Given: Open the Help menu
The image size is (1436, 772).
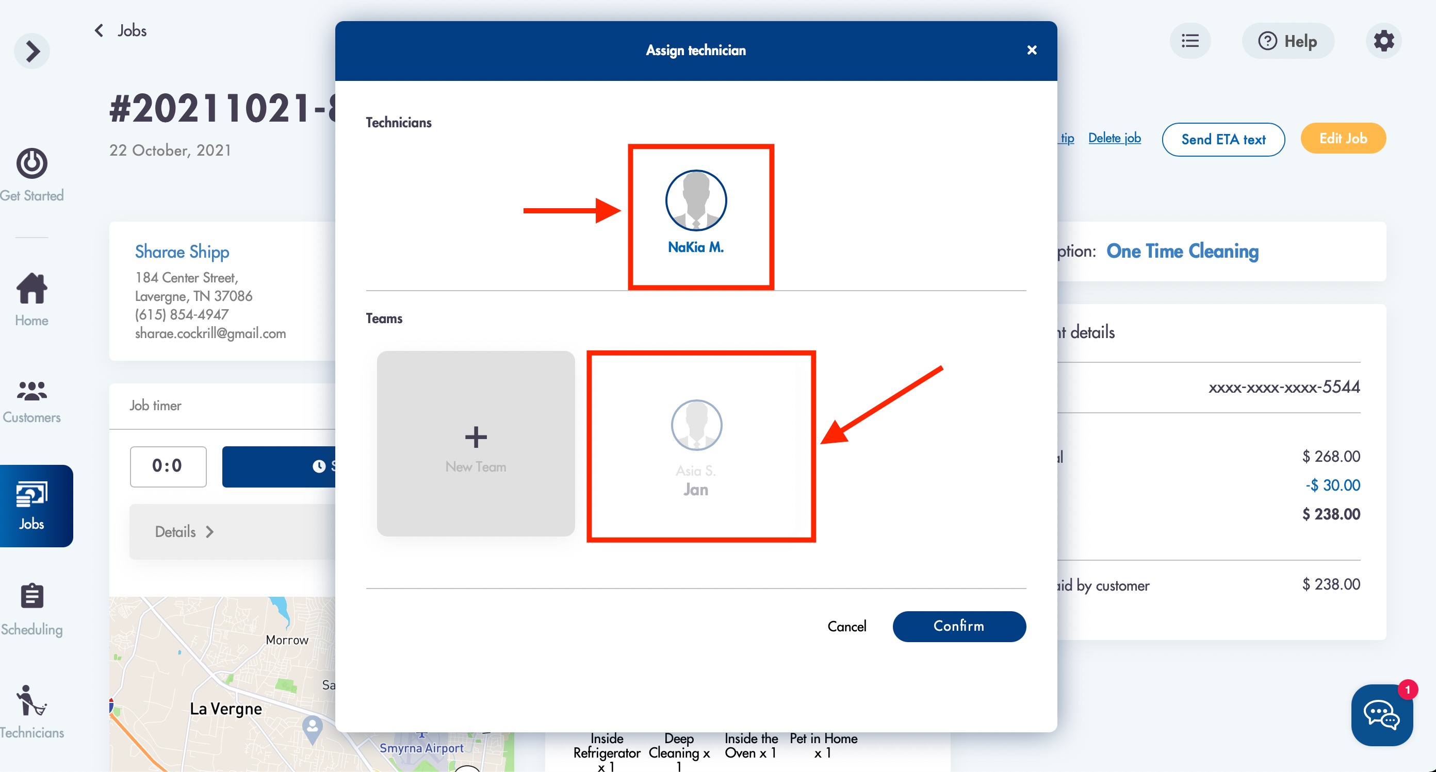Looking at the screenshot, I should click(x=1288, y=41).
